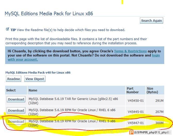Click the 291M size value
The height and width of the screenshot is (136, 173).
159,101
